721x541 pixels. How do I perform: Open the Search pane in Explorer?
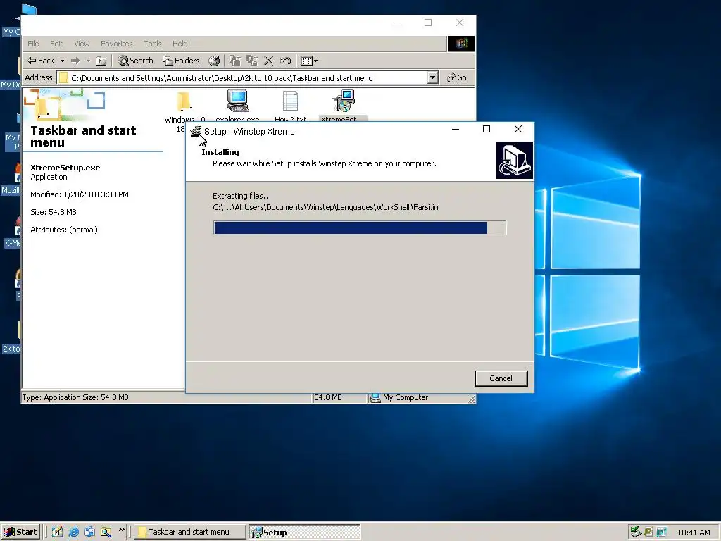coord(135,61)
